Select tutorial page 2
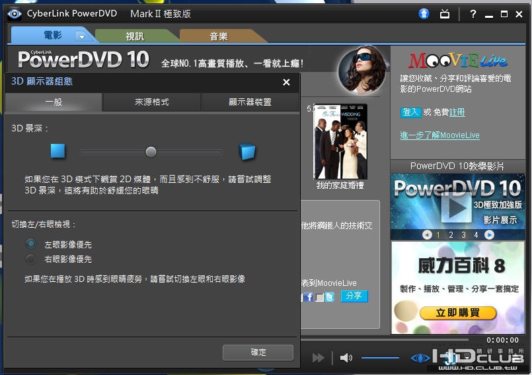532x375 pixels. coord(451,234)
